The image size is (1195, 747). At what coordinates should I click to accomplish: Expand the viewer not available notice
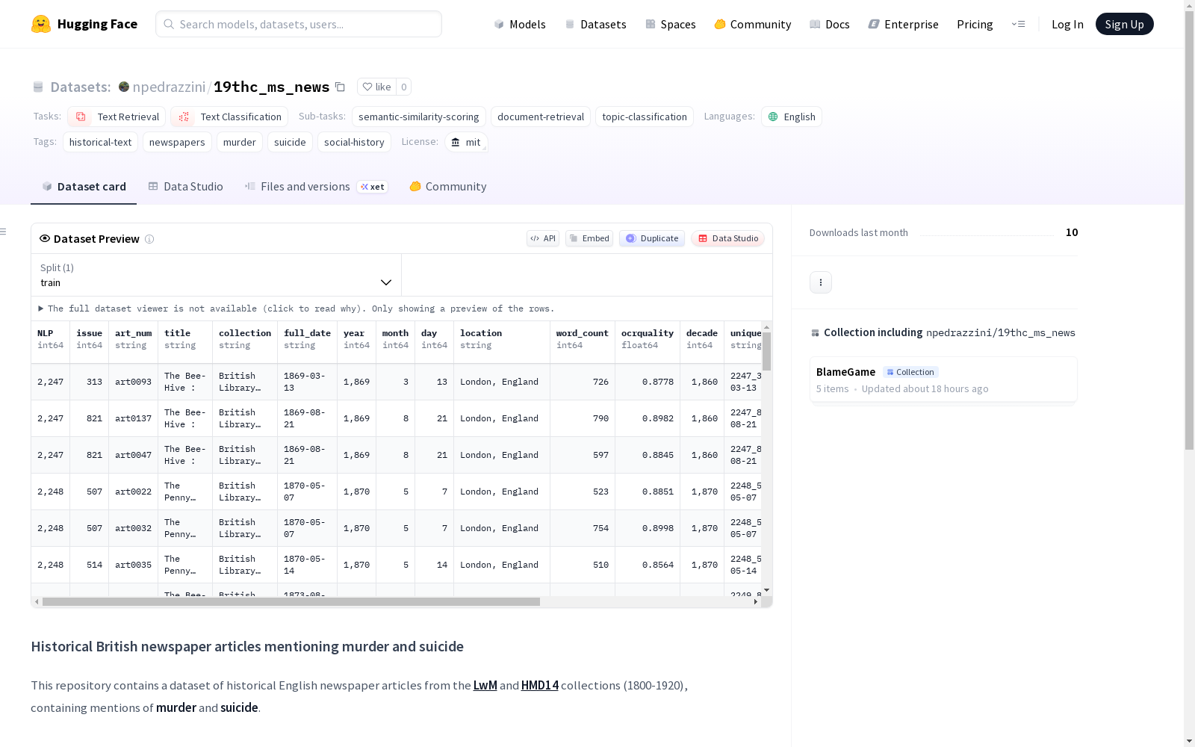click(x=297, y=309)
